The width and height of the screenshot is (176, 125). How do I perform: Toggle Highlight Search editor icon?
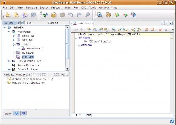point(106,30)
